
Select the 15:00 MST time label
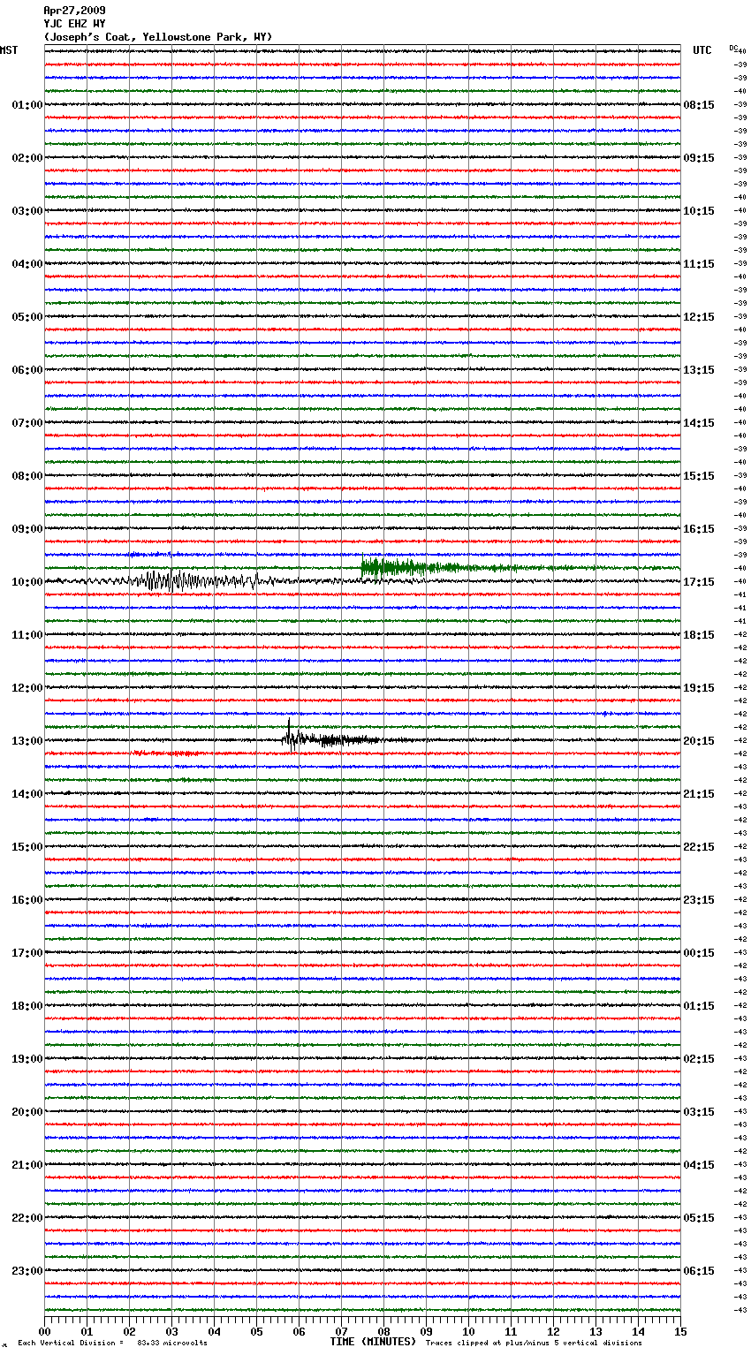point(27,847)
